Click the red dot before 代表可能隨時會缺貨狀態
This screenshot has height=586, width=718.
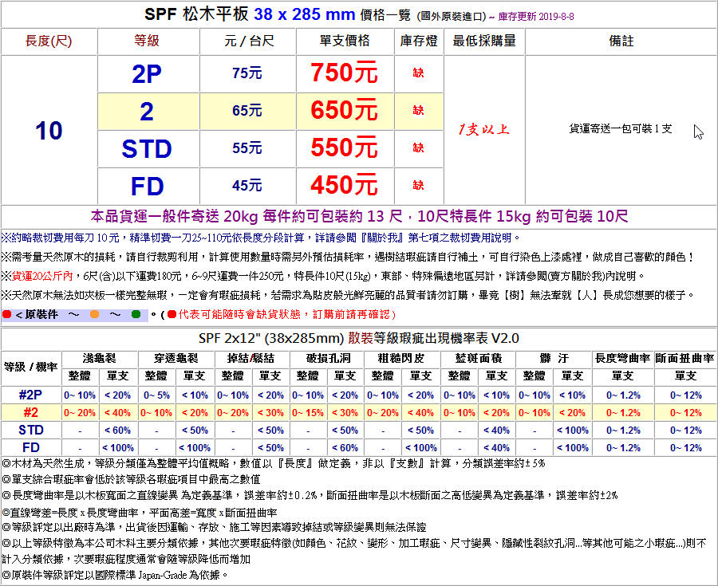(x=172, y=314)
